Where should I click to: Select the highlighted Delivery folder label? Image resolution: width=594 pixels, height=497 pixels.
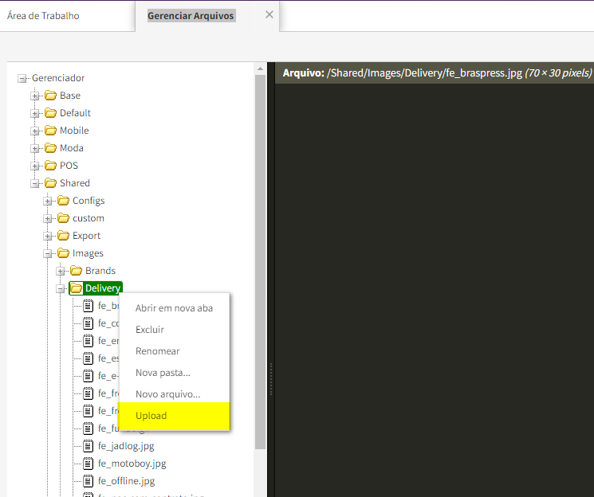pyautogui.click(x=103, y=288)
